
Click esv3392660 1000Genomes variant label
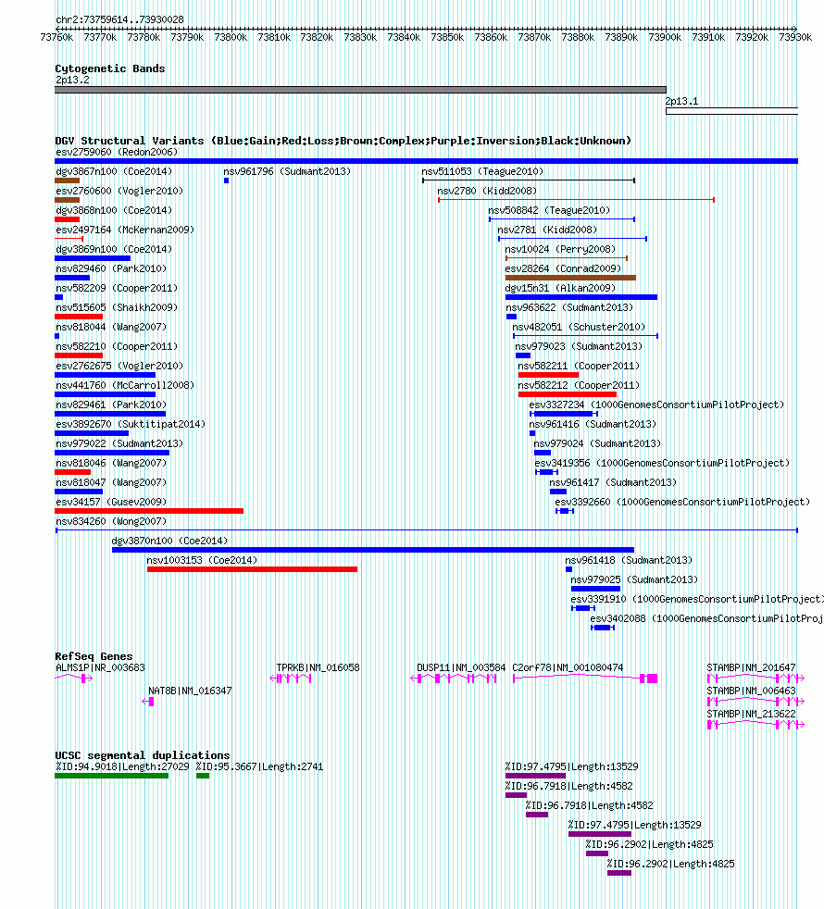coord(682,502)
